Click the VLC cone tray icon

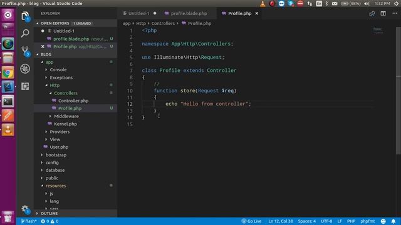click(x=263, y=4)
